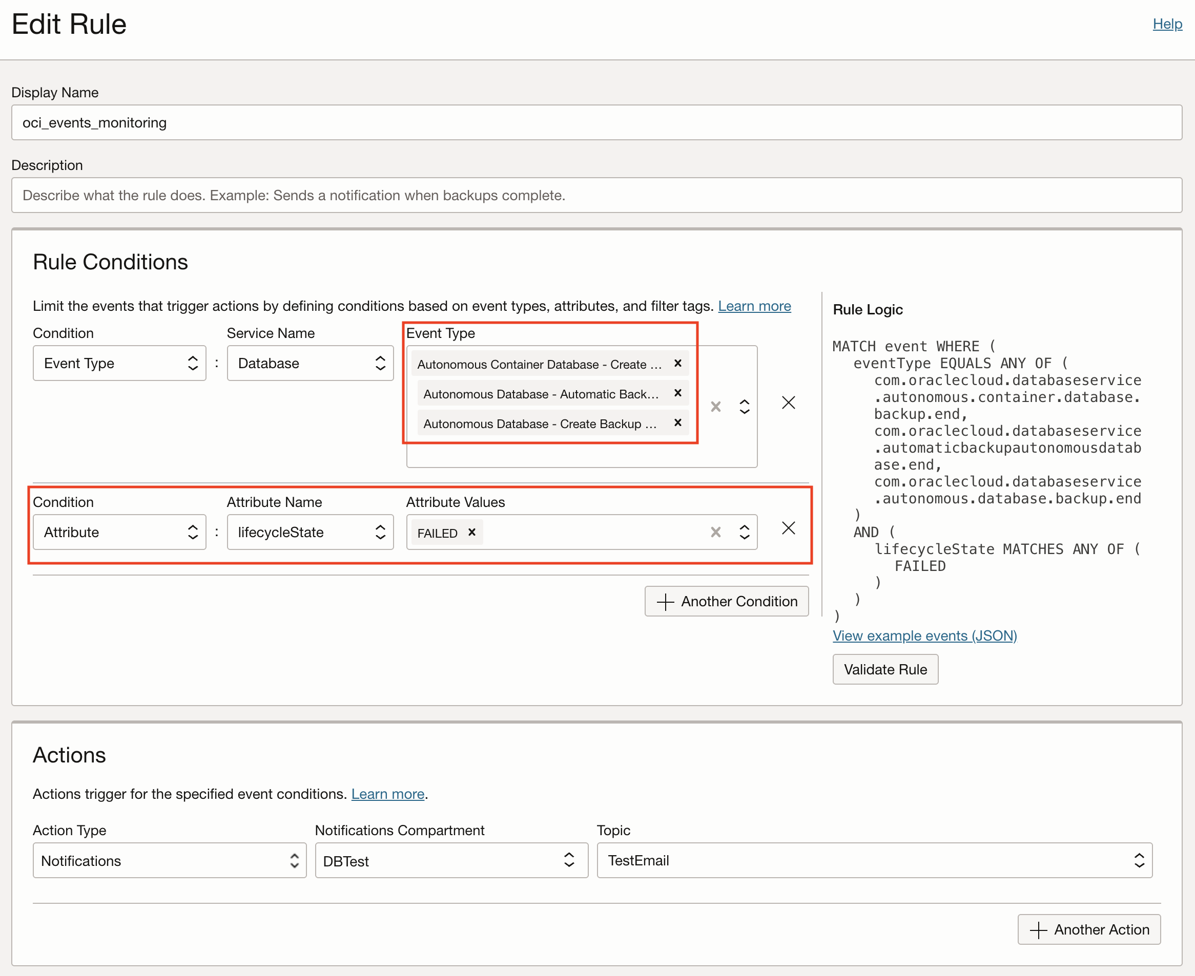Clear all attribute values

coord(715,532)
